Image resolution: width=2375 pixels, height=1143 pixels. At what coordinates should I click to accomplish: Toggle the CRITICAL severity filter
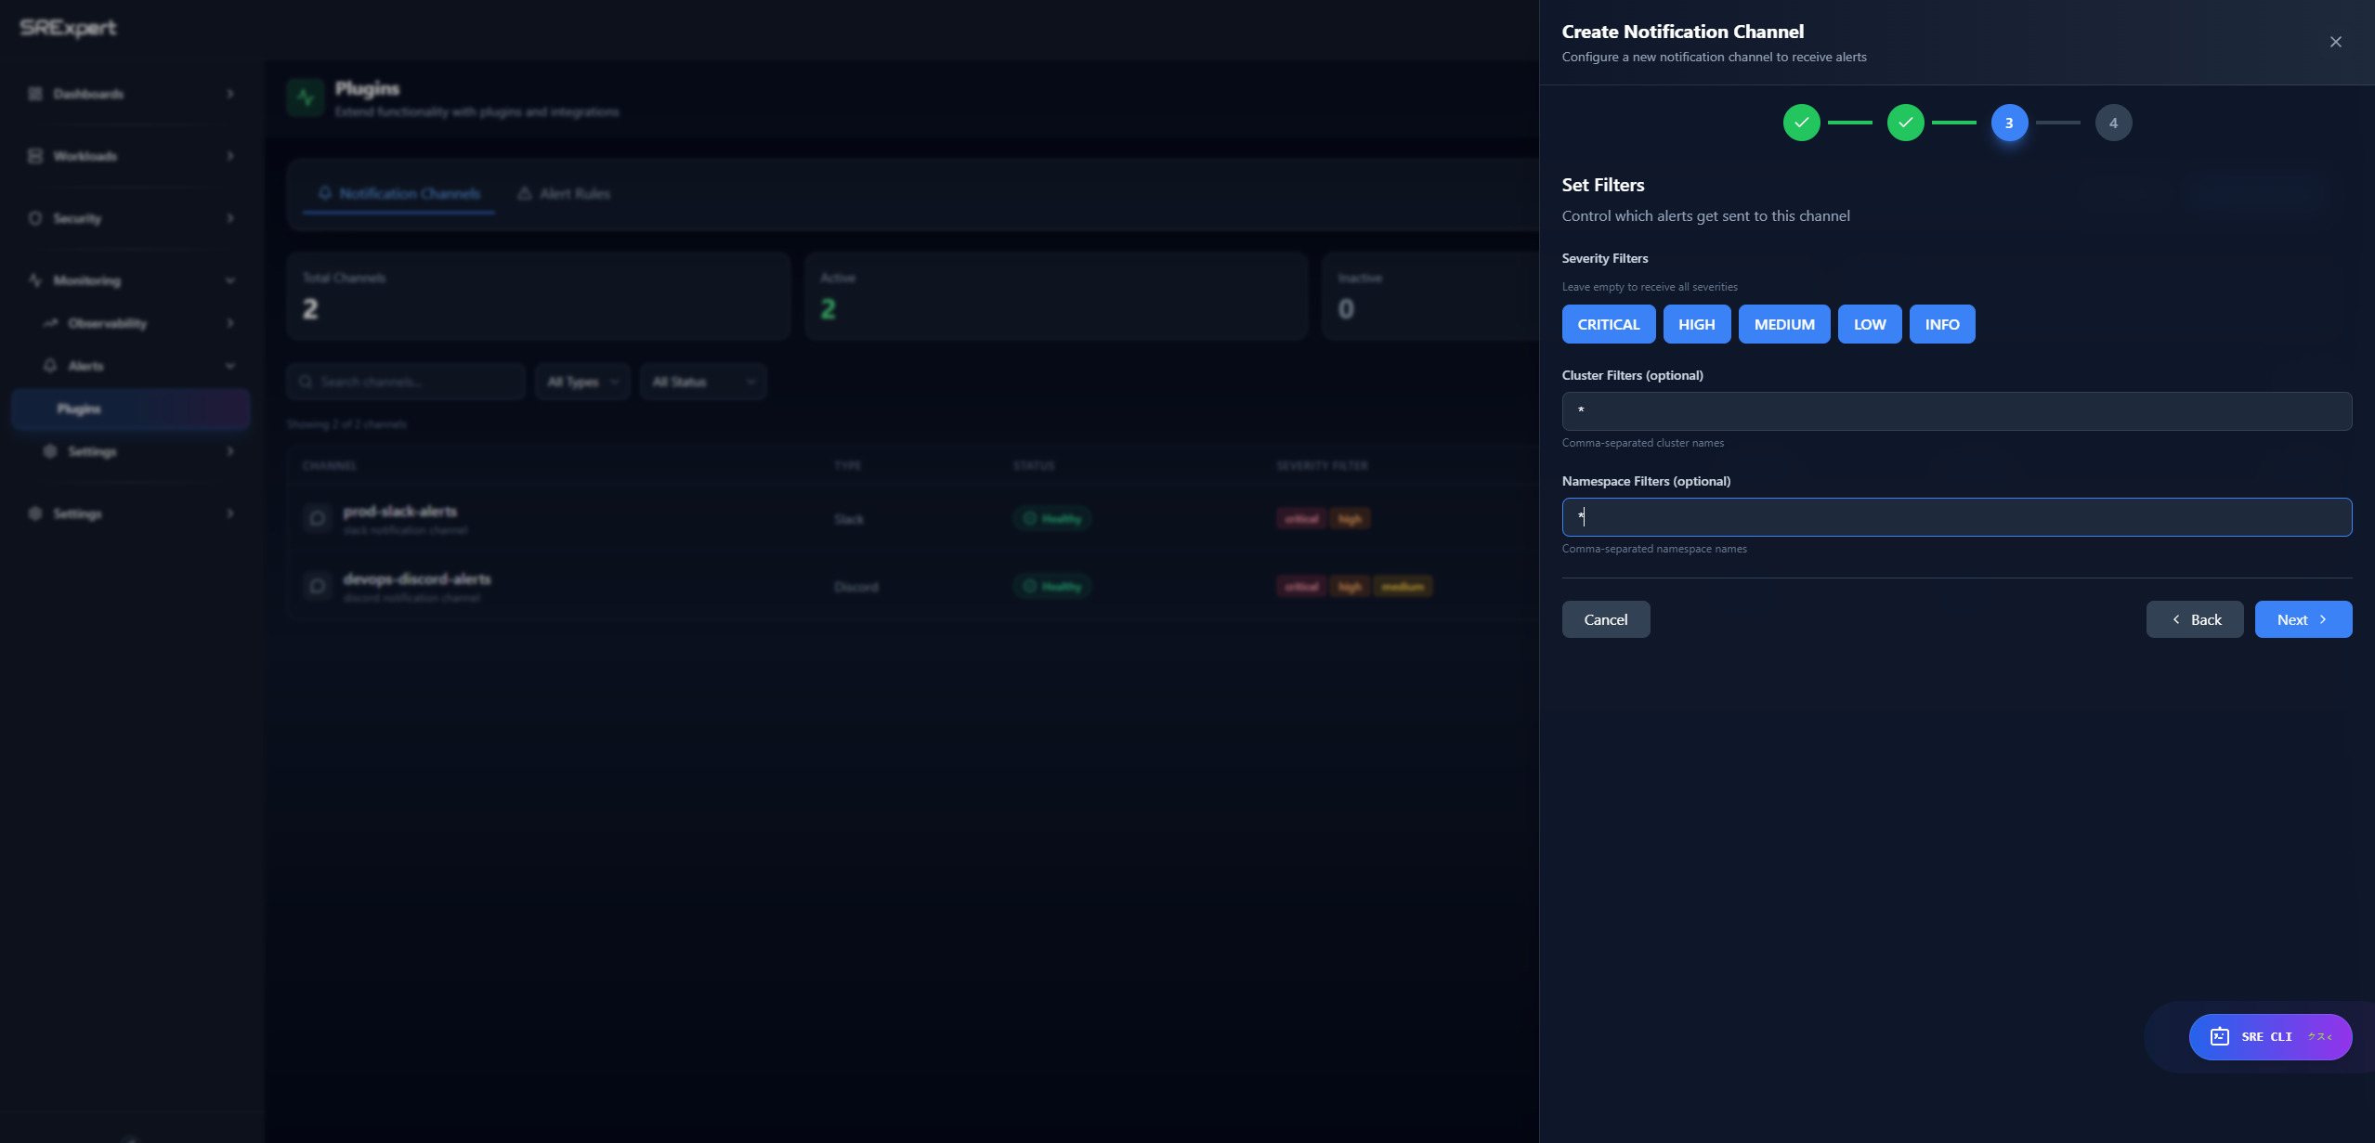coord(1607,324)
